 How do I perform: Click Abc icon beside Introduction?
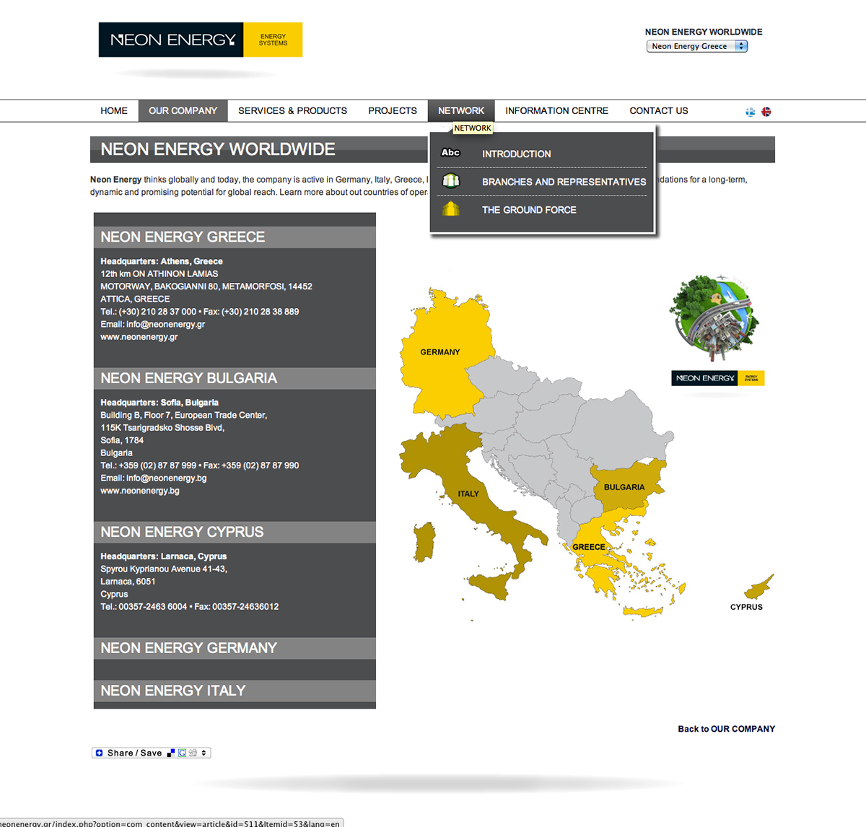(450, 153)
